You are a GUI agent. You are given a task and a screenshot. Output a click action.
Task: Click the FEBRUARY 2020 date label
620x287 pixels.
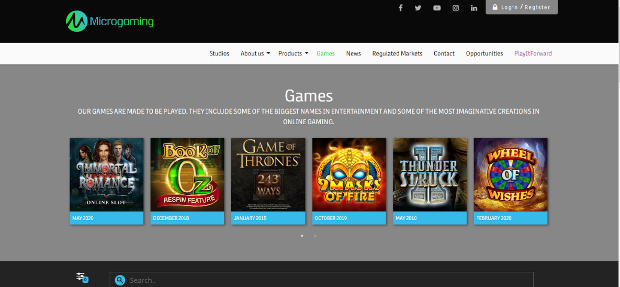pos(494,218)
